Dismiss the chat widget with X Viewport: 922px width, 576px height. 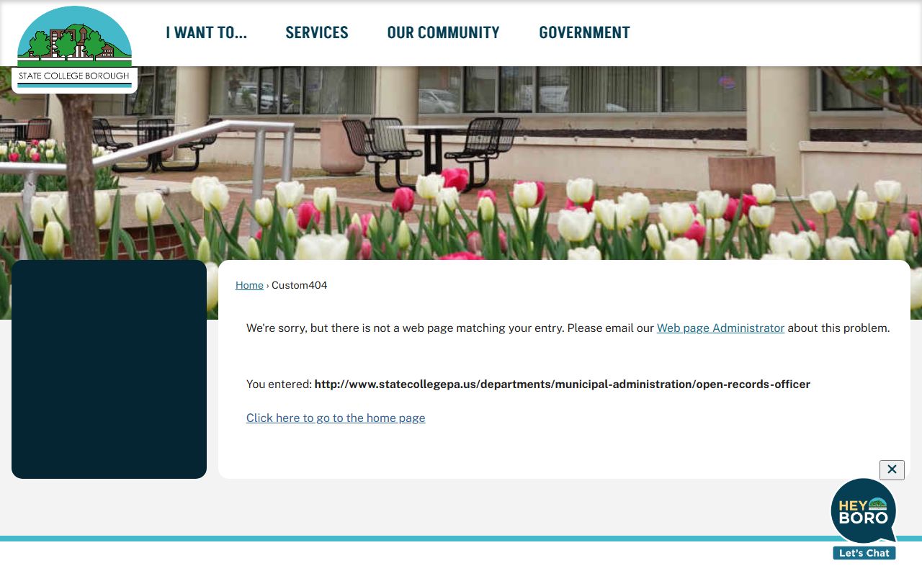[892, 469]
